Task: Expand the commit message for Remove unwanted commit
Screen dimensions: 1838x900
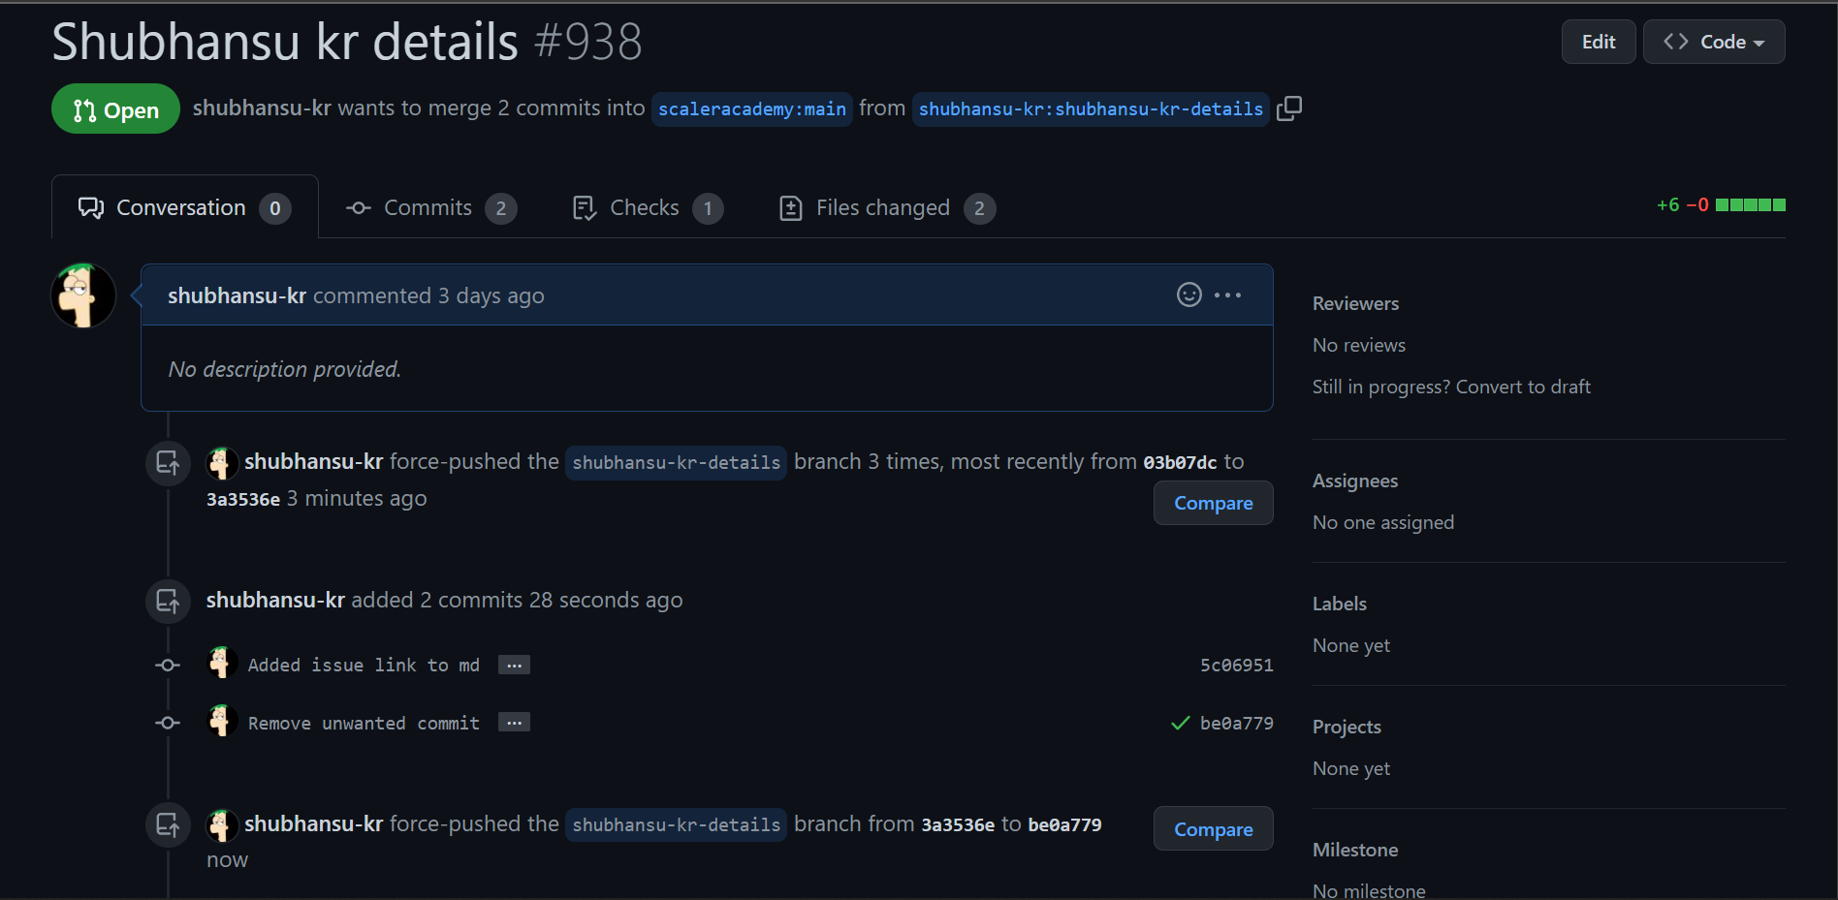Action: click(514, 722)
